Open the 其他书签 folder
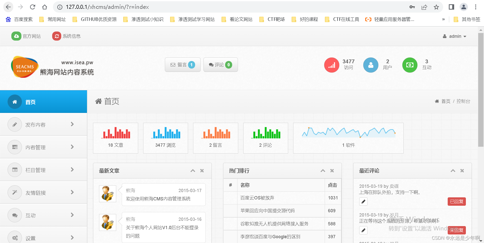484x243 pixels. [467, 19]
